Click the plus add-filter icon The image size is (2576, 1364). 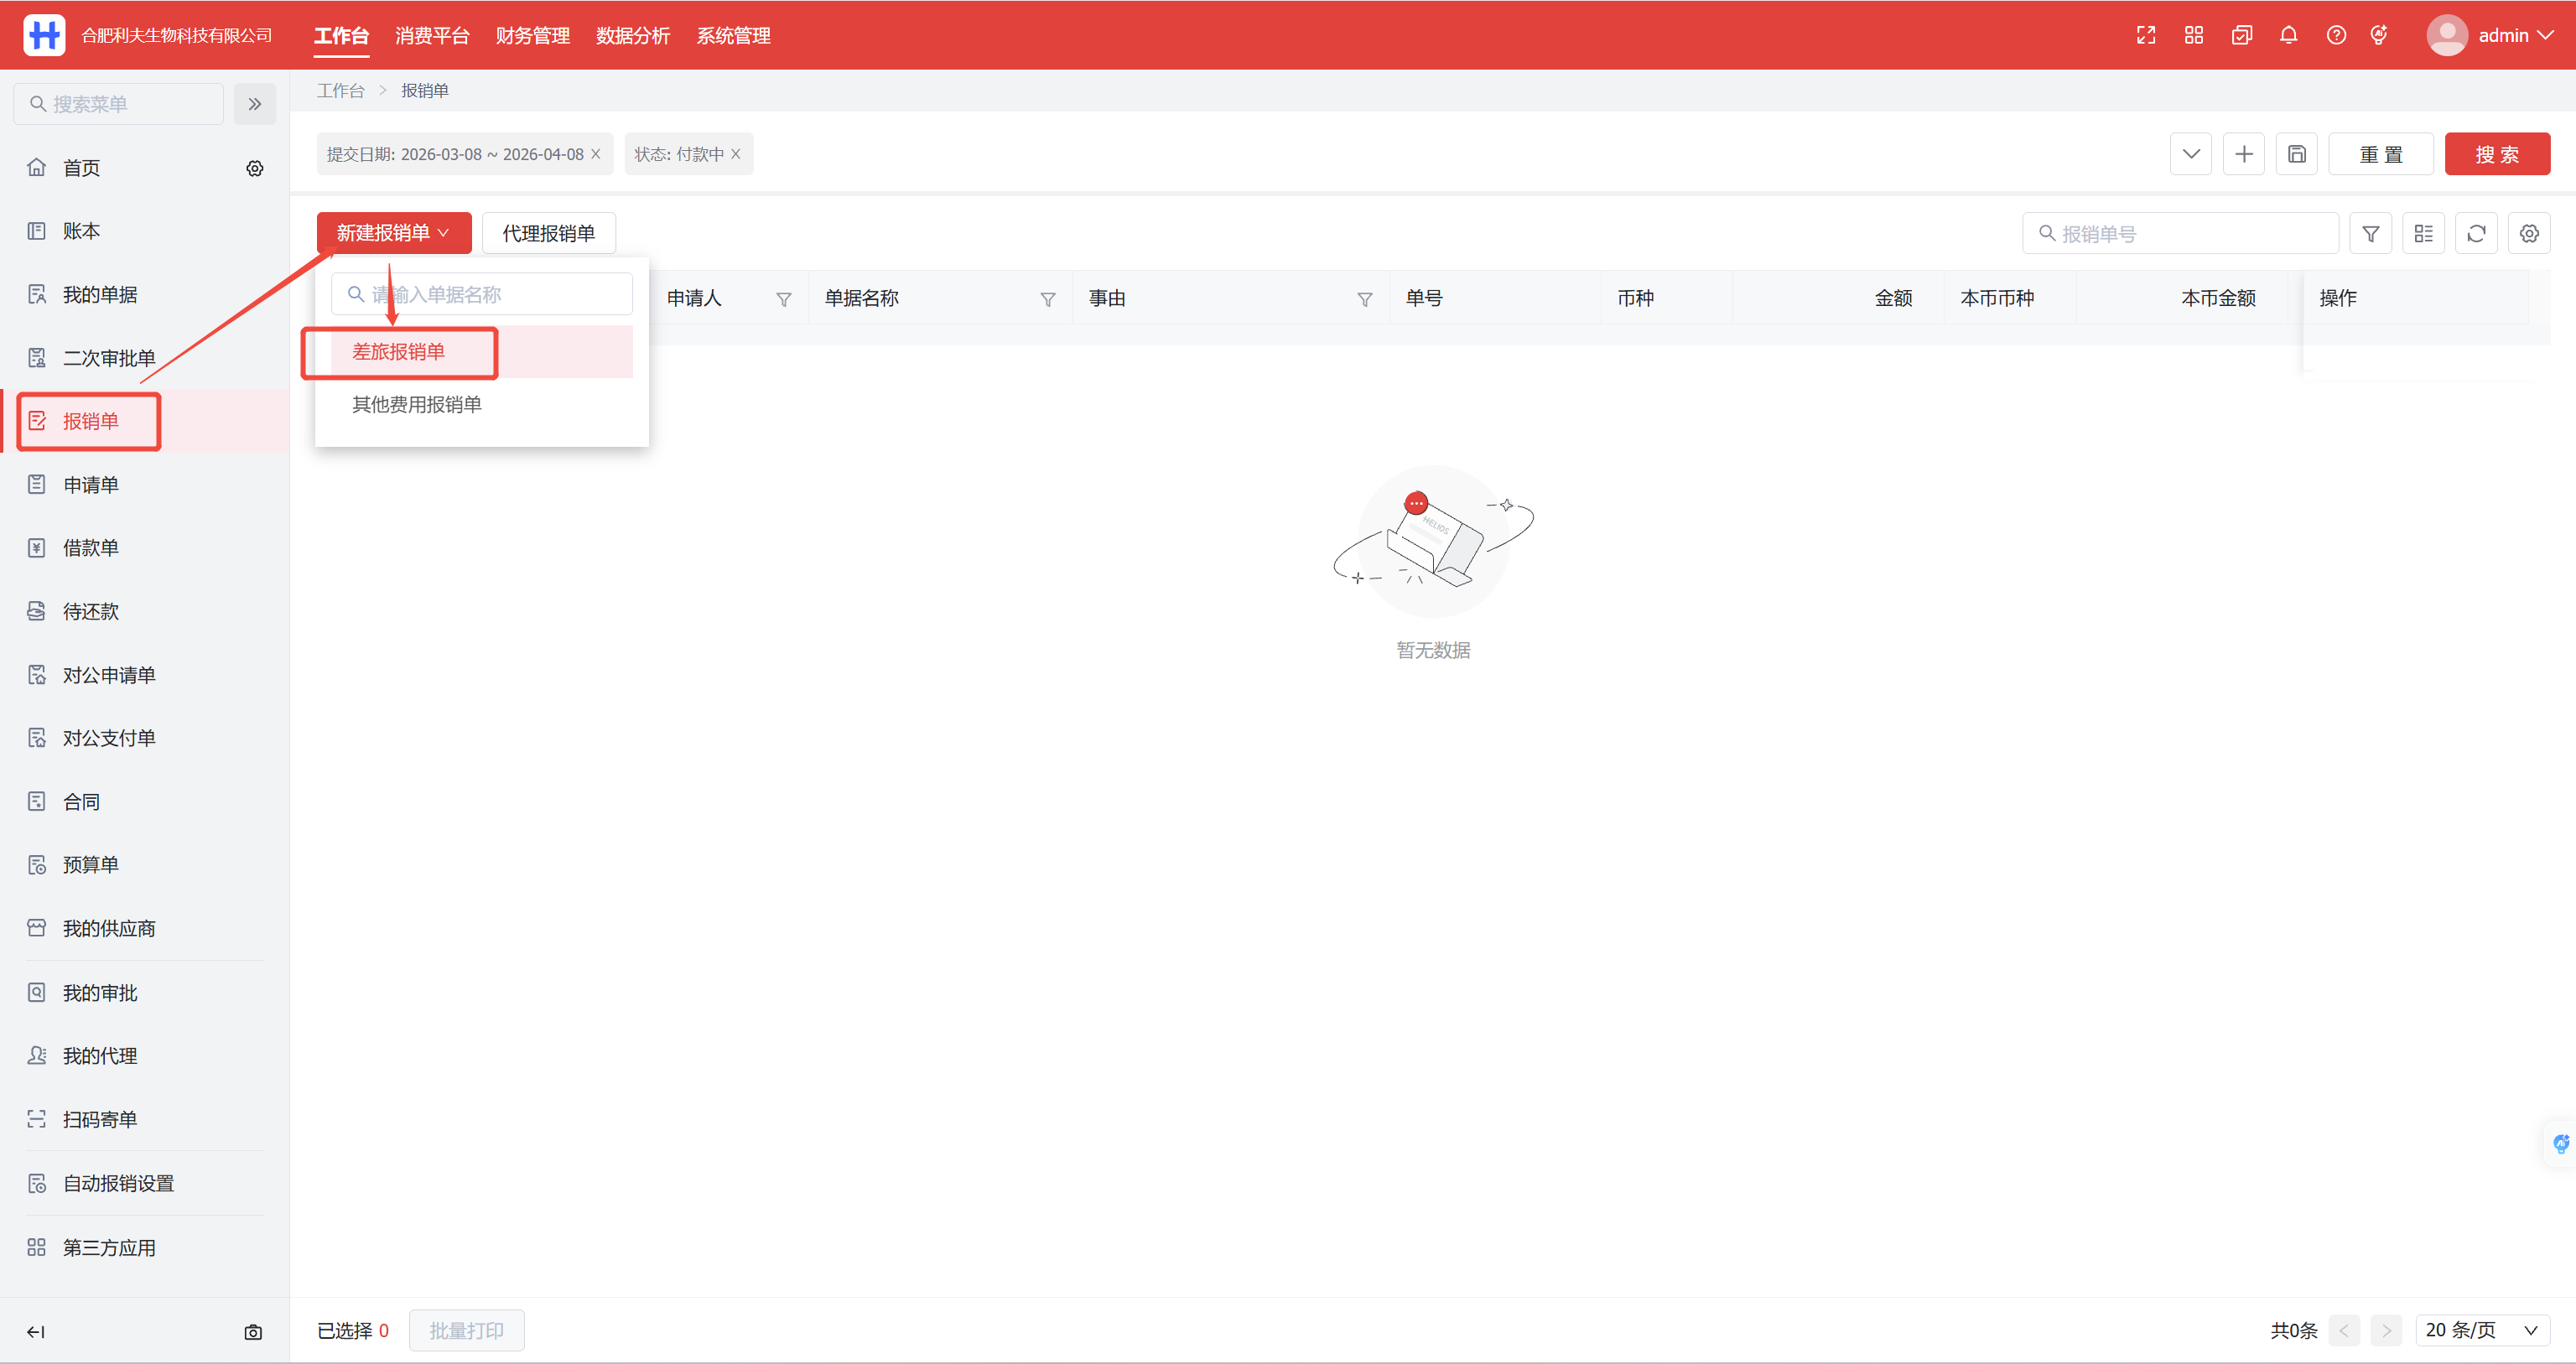2243,154
